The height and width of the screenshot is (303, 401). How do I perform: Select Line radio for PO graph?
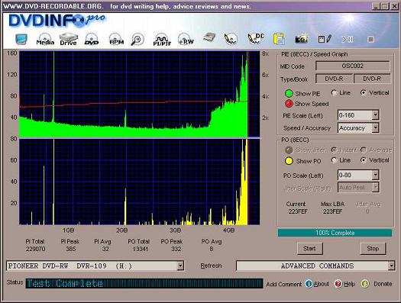pos(334,160)
